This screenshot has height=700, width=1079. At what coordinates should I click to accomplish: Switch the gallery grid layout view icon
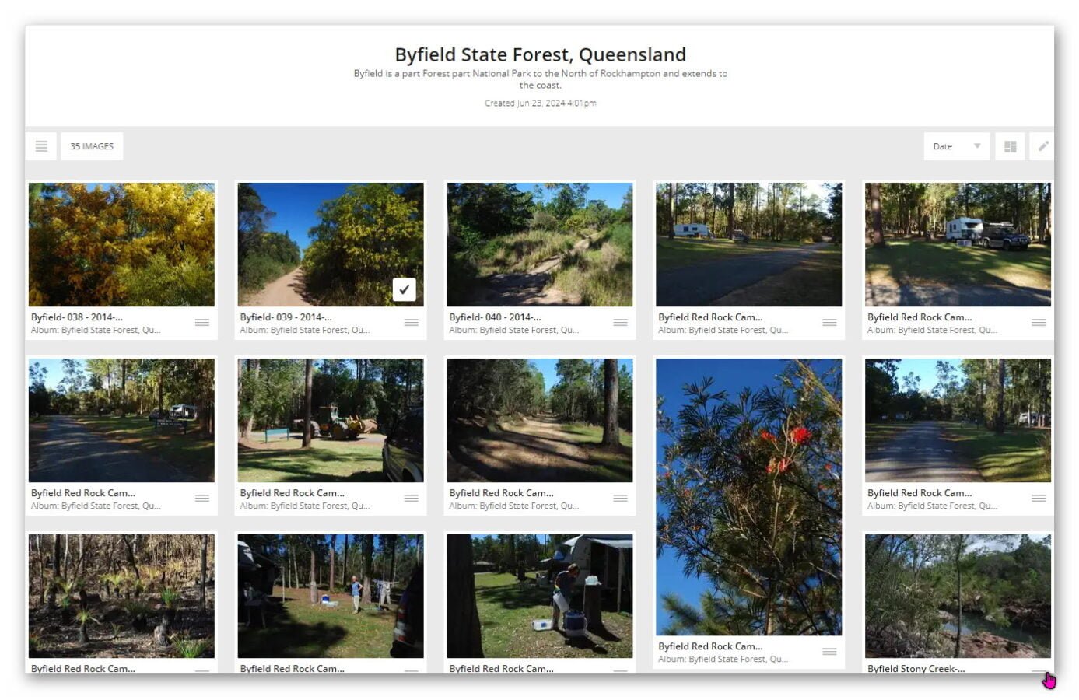tap(1010, 146)
